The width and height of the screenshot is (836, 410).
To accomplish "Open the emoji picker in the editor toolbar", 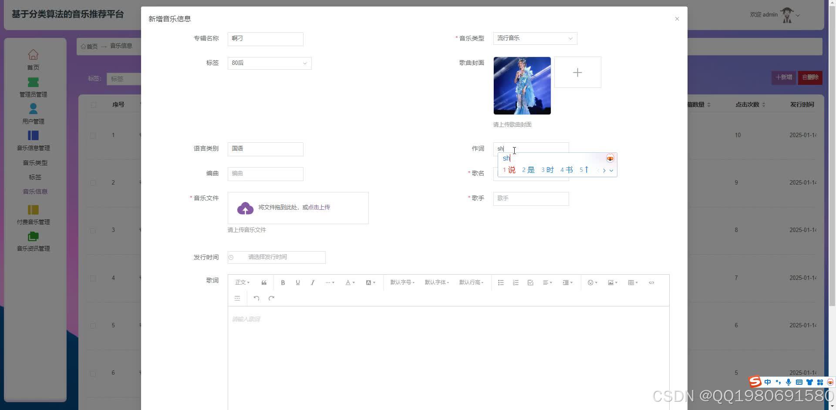I will tap(591, 282).
